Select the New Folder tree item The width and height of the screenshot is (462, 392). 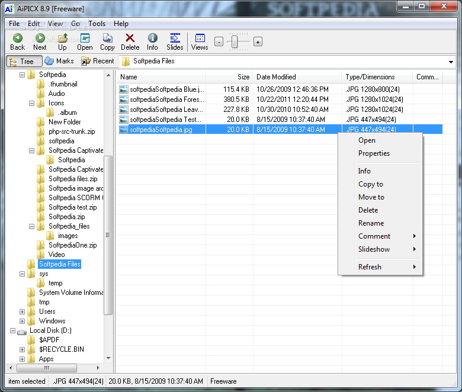point(65,122)
